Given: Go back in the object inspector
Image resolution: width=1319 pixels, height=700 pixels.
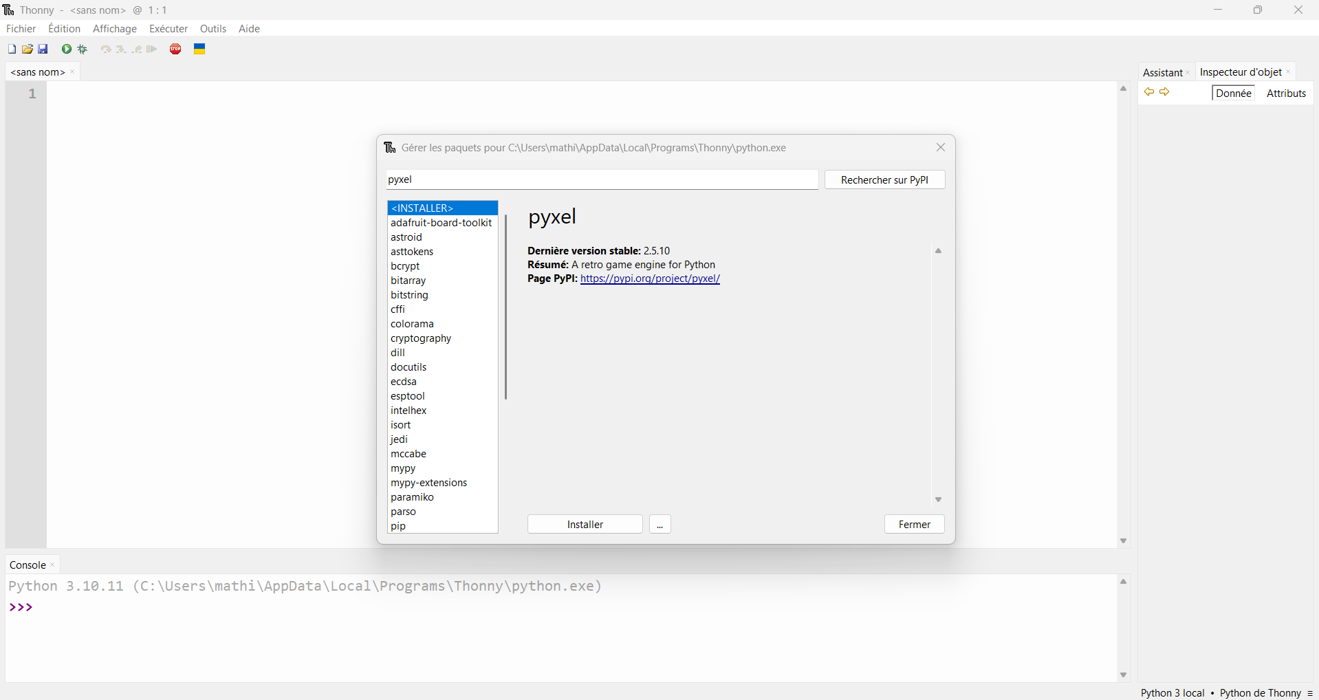Looking at the screenshot, I should pyautogui.click(x=1148, y=92).
